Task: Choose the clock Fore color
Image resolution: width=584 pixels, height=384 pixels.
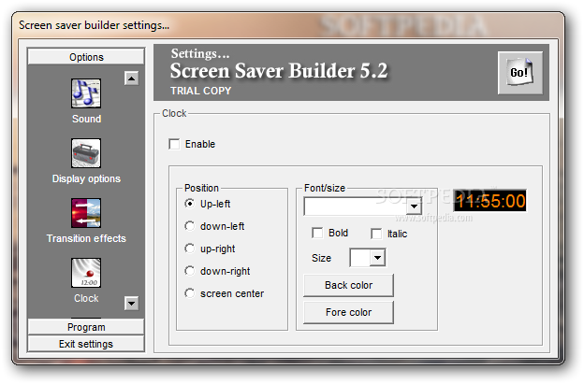Action: click(348, 312)
